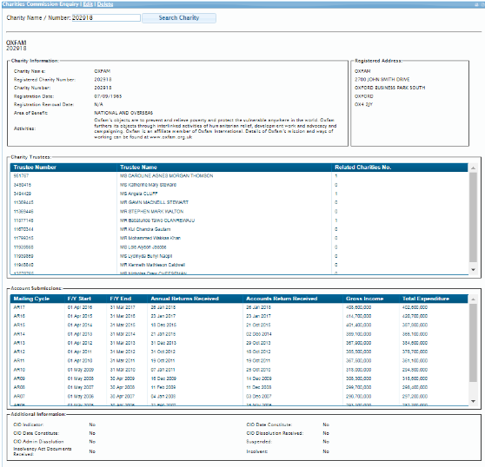Click the trustees table scroll up arrow
The image size is (485, 467).
pyautogui.click(x=473, y=168)
